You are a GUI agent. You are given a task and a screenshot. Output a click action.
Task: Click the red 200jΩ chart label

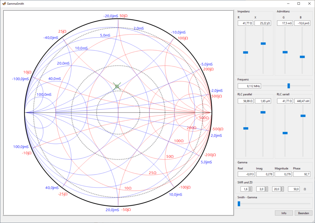pyautogui.click(x=208, y=69)
